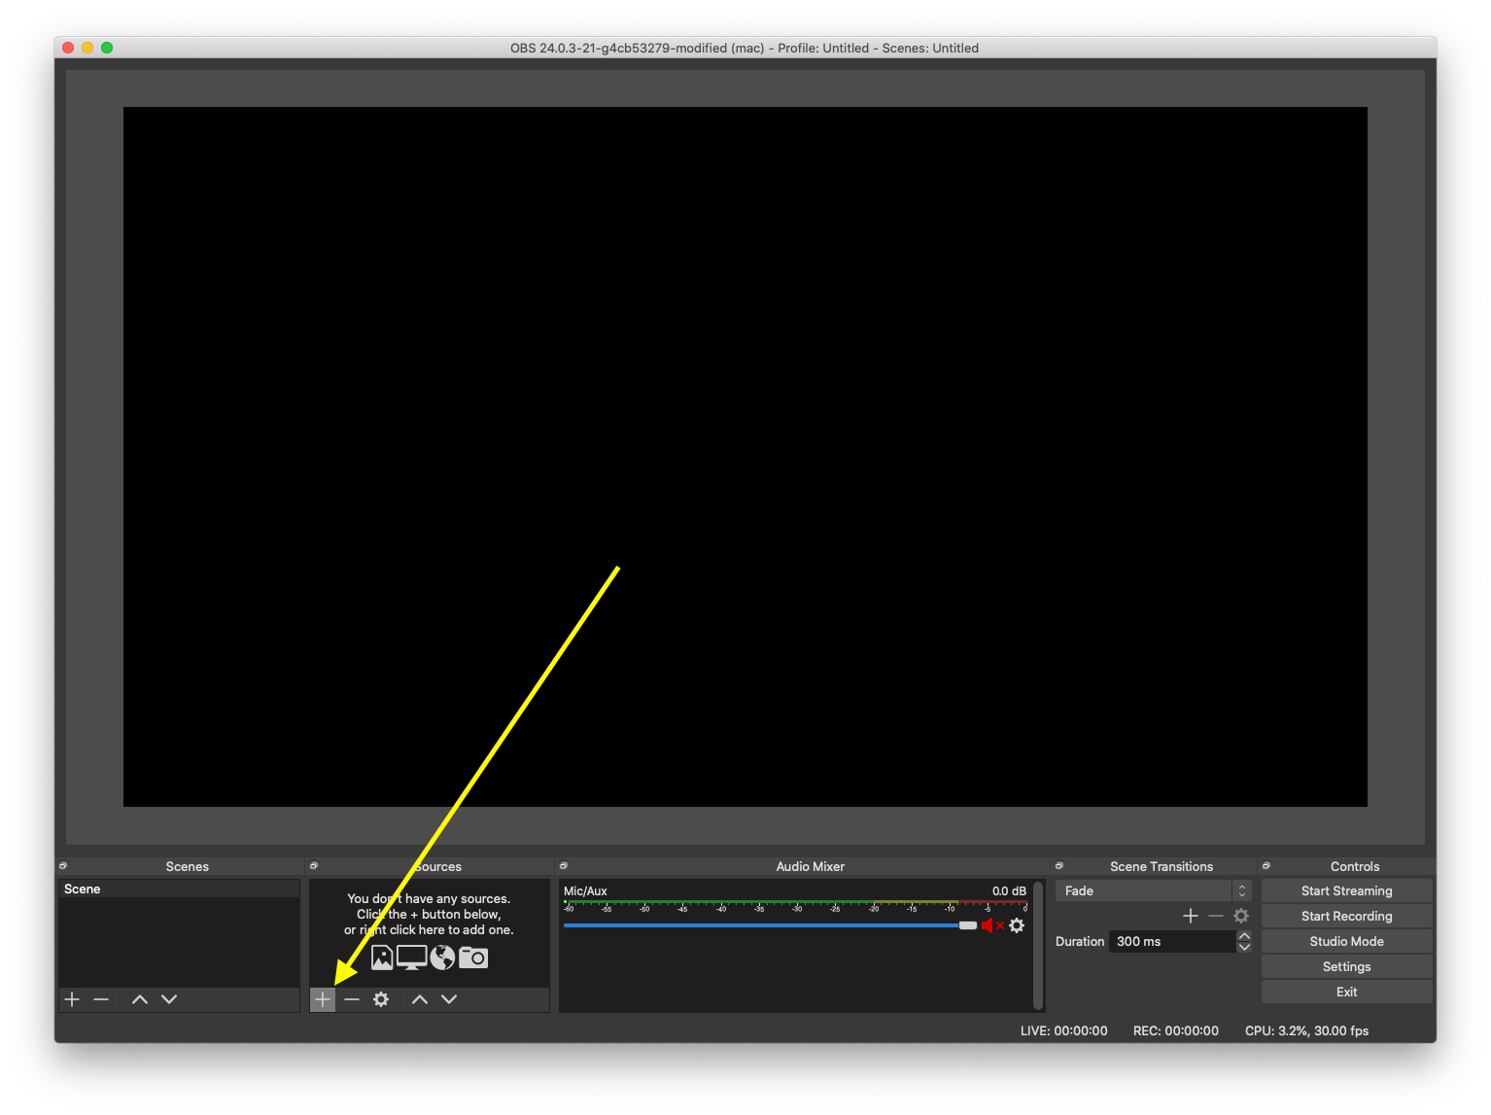Enable Studio Mode
Viewport: 1491px width, 1115px height.
coord(1346,941)
